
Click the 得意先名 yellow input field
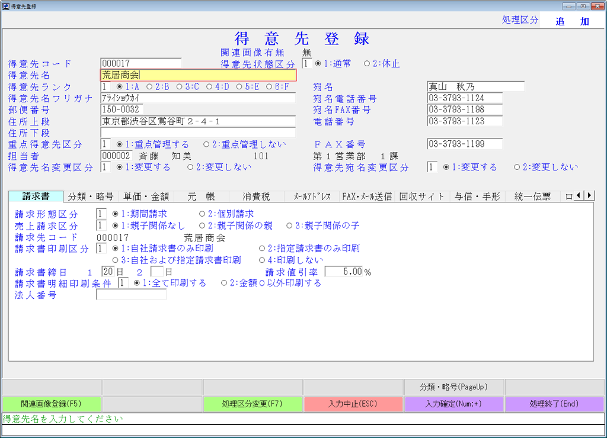(x=198, y=75)
